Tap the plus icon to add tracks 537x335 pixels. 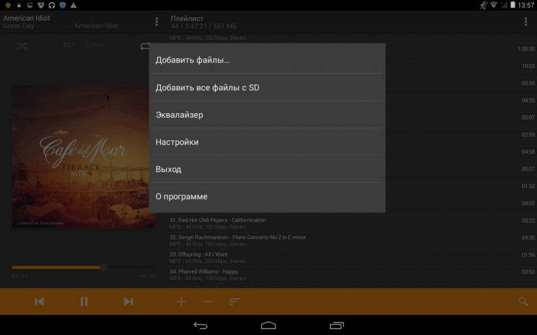(181, 302)
